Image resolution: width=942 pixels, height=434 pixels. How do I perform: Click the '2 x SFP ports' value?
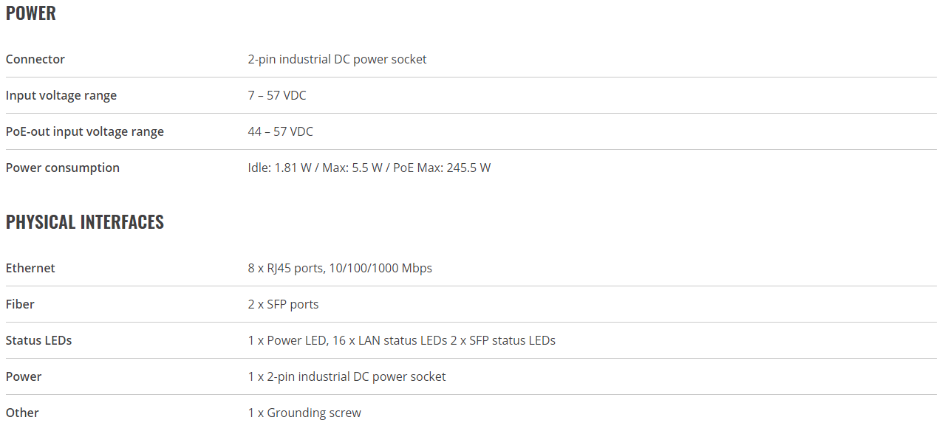[x=284, y=304]
